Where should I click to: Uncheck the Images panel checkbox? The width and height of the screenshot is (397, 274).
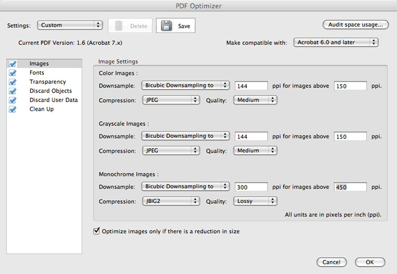(x=12, y=64)
